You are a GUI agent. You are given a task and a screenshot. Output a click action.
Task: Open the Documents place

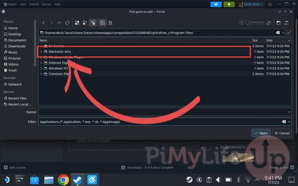(15, 40)
